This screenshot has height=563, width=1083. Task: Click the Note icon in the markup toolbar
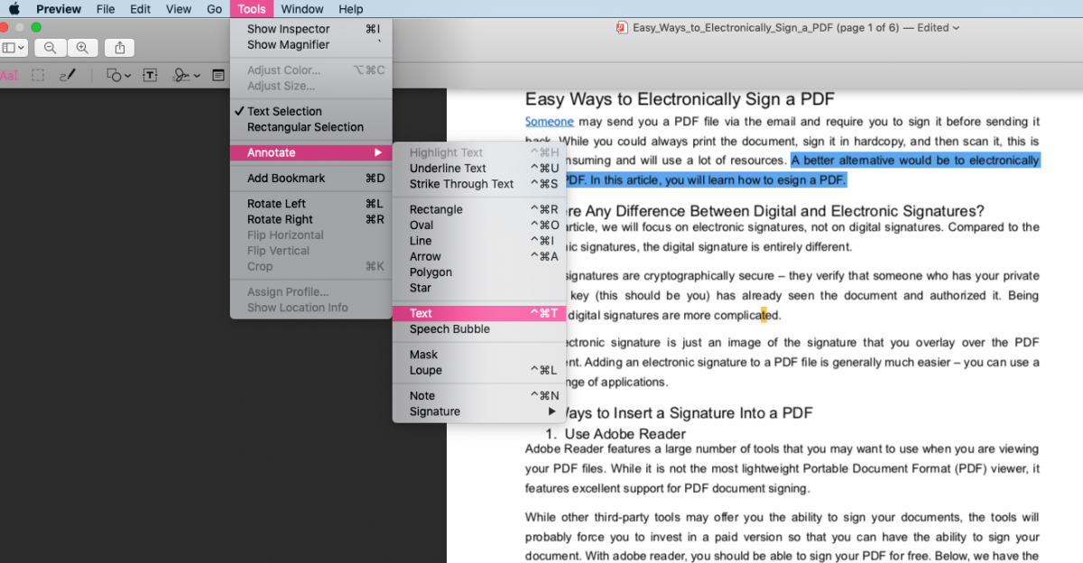pos(218,76)
